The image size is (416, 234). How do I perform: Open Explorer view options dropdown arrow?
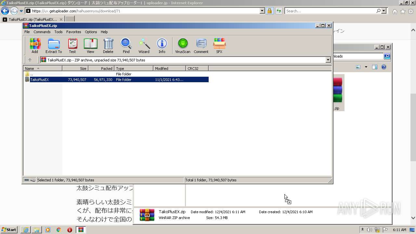tap(366, 67)
